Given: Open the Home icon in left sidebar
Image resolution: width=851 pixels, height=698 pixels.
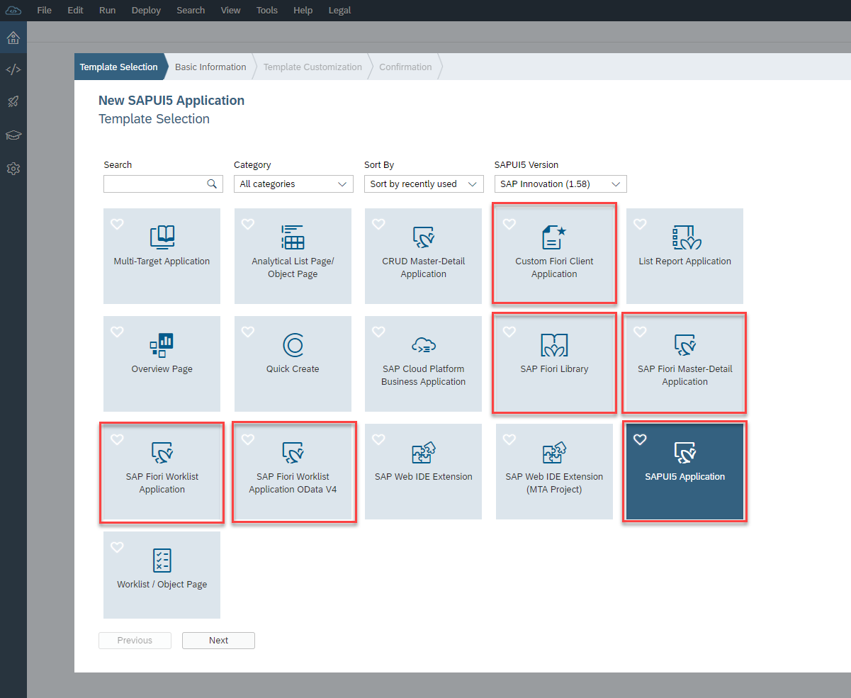Looking at the screenshot, I should point(13,38).
